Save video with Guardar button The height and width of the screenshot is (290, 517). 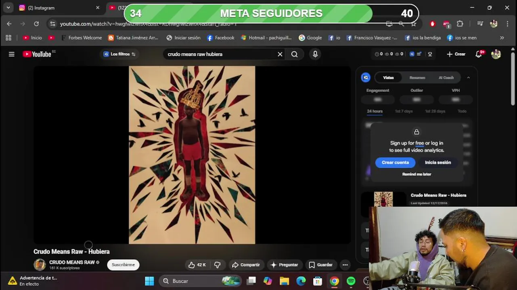point(321,265)
